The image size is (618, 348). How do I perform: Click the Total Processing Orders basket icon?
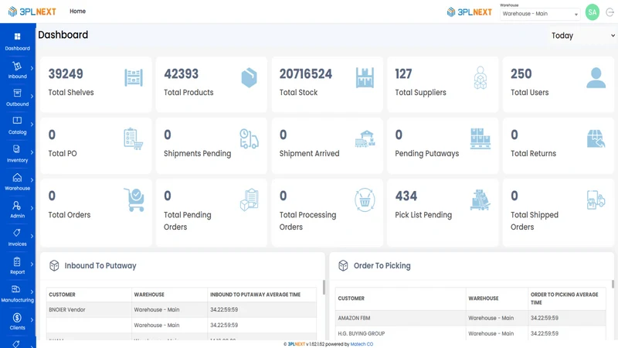(365, 200)
